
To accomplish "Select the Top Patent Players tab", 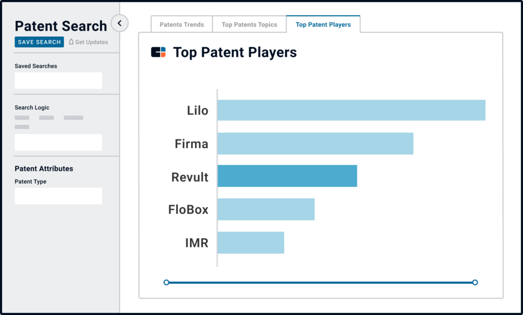I will (323, 25).
